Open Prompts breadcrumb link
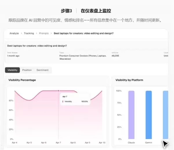174x150 pixels. pos(44,33)
